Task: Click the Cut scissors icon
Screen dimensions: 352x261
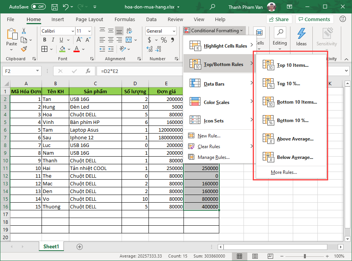Action: click(24, 31)
